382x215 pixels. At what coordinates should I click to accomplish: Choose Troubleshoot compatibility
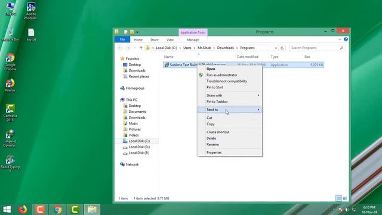pyautogui.click(x=230, y=81)
